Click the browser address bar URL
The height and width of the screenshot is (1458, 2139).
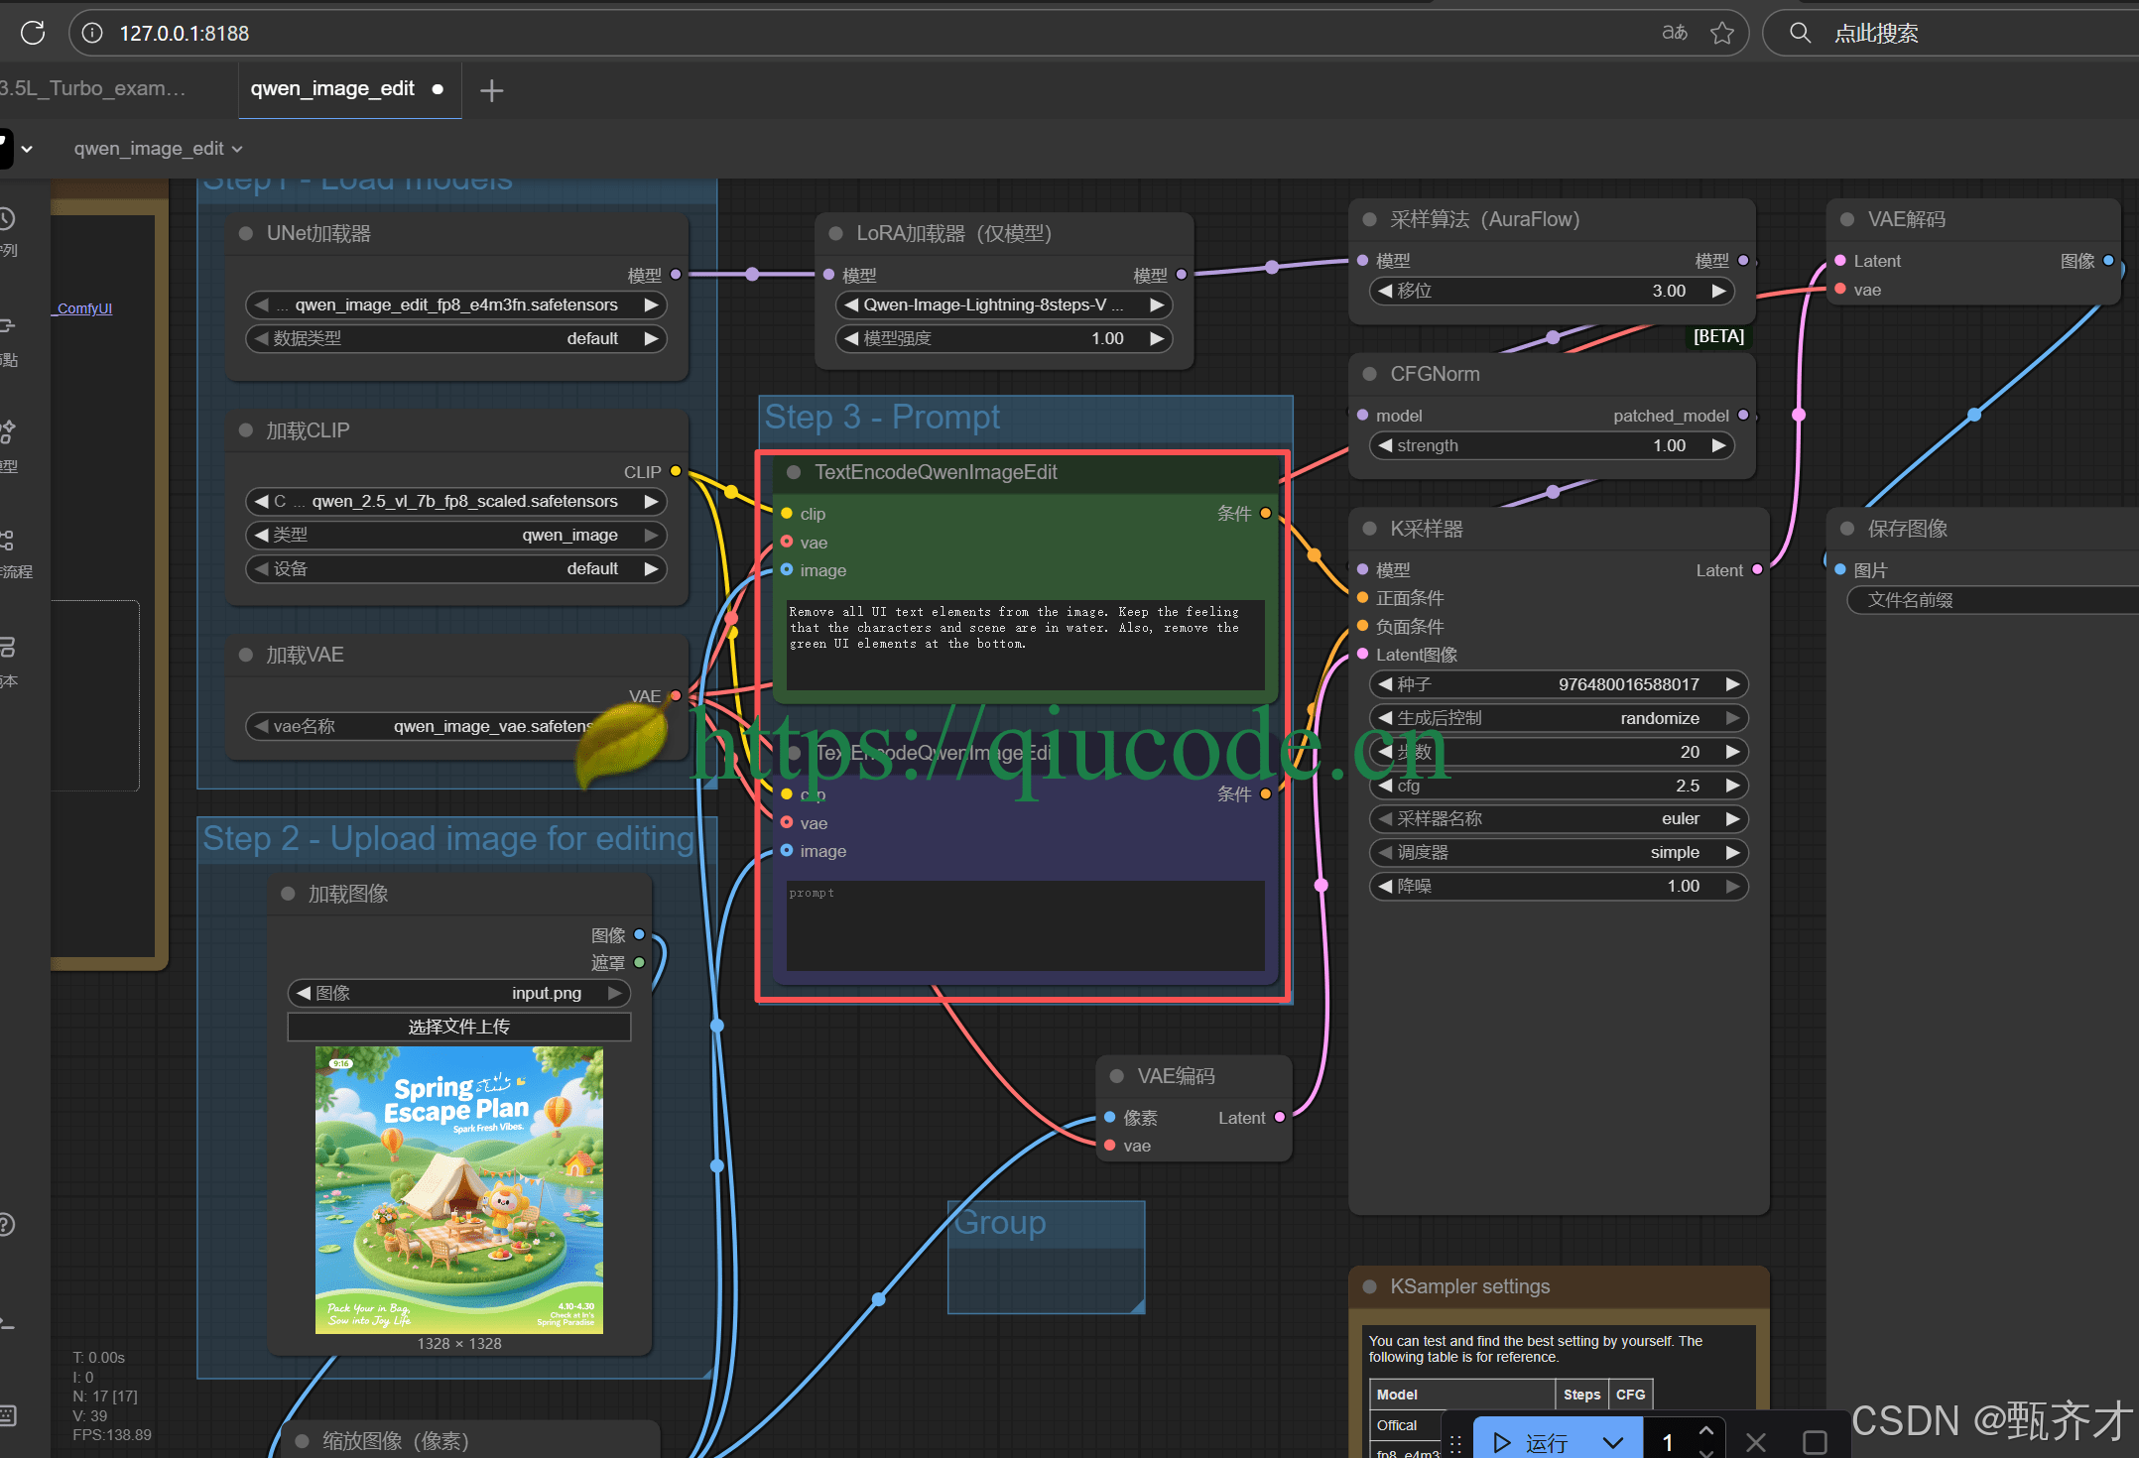(x=185, y=34)
